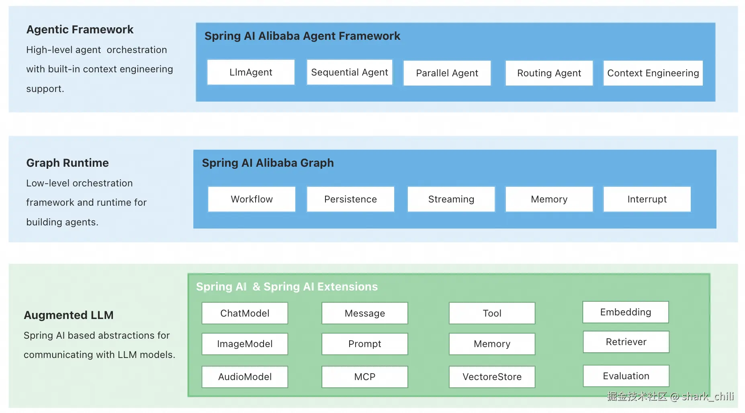This screenshot has height=413, width=745.
Task: Select the Evaluation box
Action: pos(626,376)
